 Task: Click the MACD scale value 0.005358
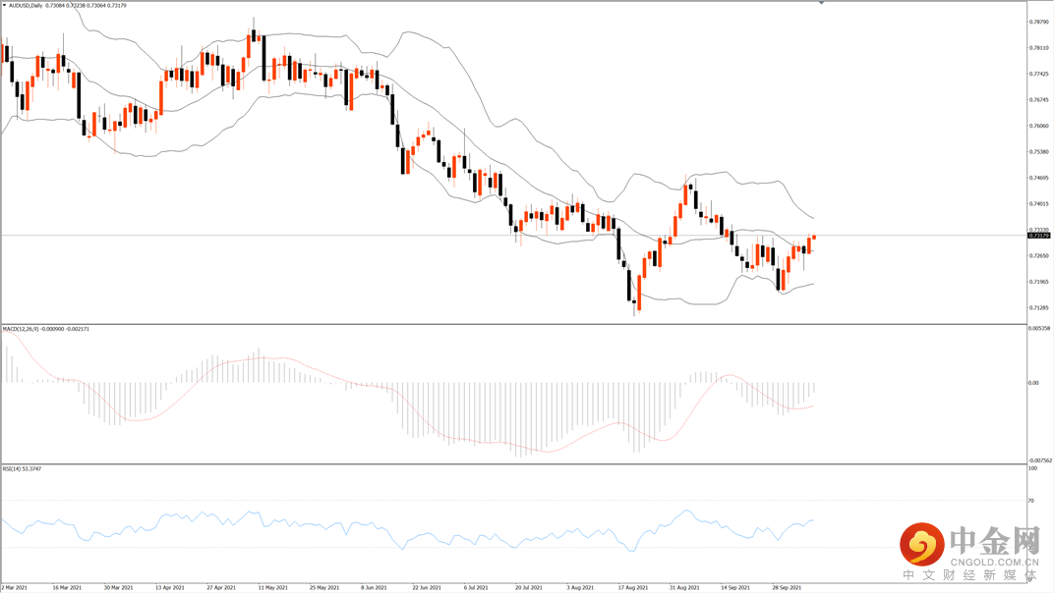1039,328
